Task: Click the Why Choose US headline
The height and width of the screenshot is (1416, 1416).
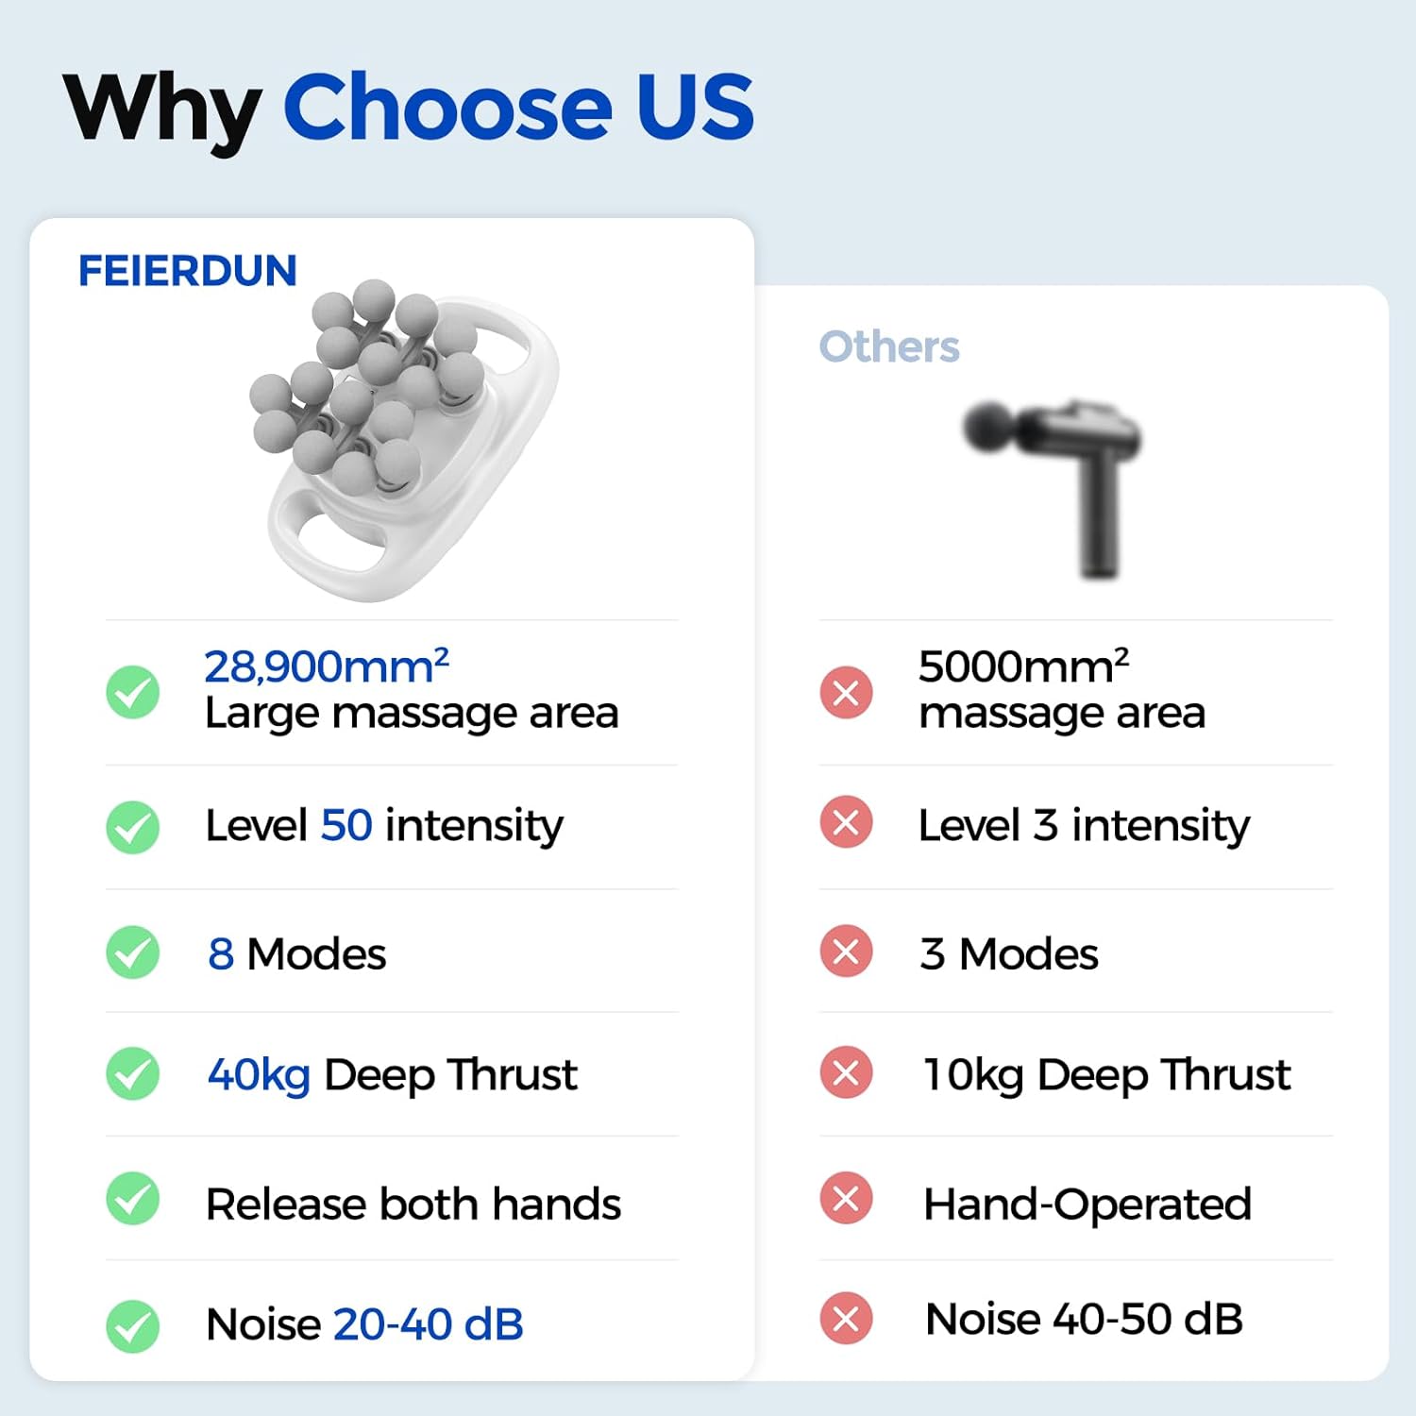Action: click(408, 107)
